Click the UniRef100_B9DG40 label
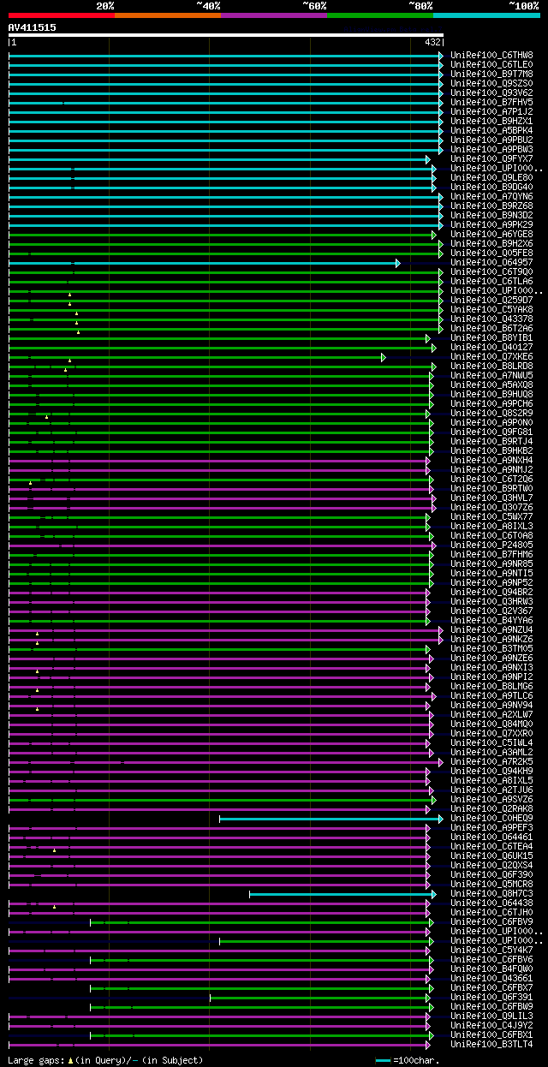 tap(491, 187)
